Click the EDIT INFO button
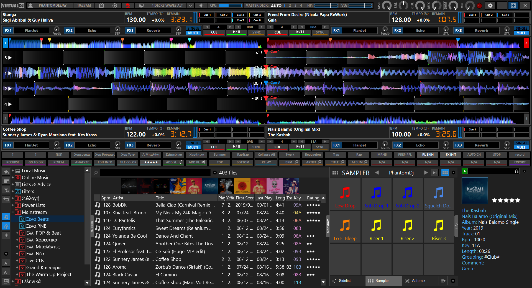Screen dimensions: 532x288 coord(105,163)
